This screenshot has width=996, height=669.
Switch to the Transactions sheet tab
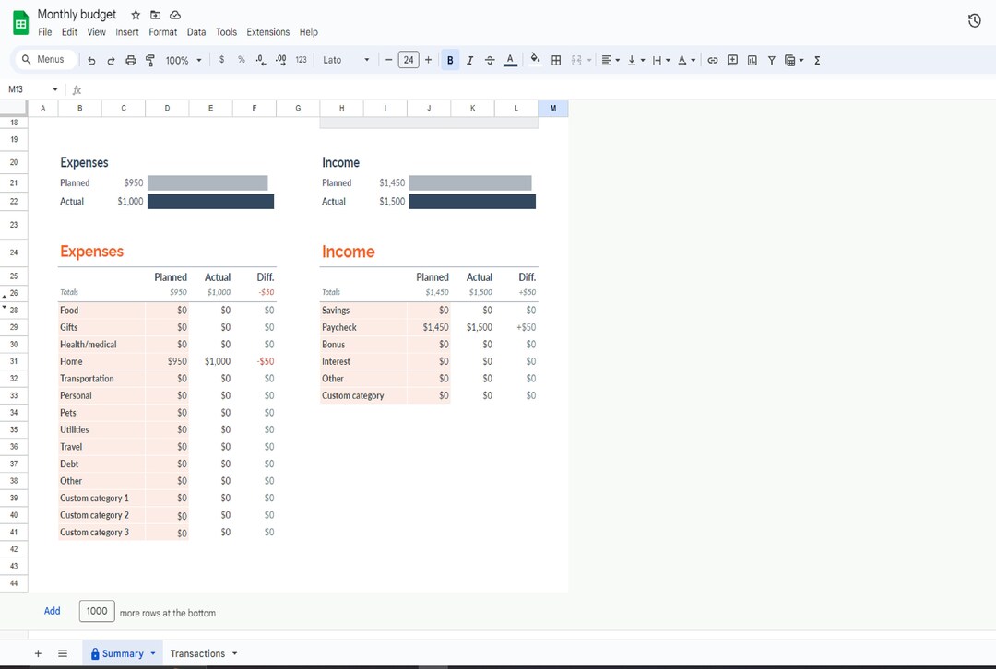(x=197, y=653)
